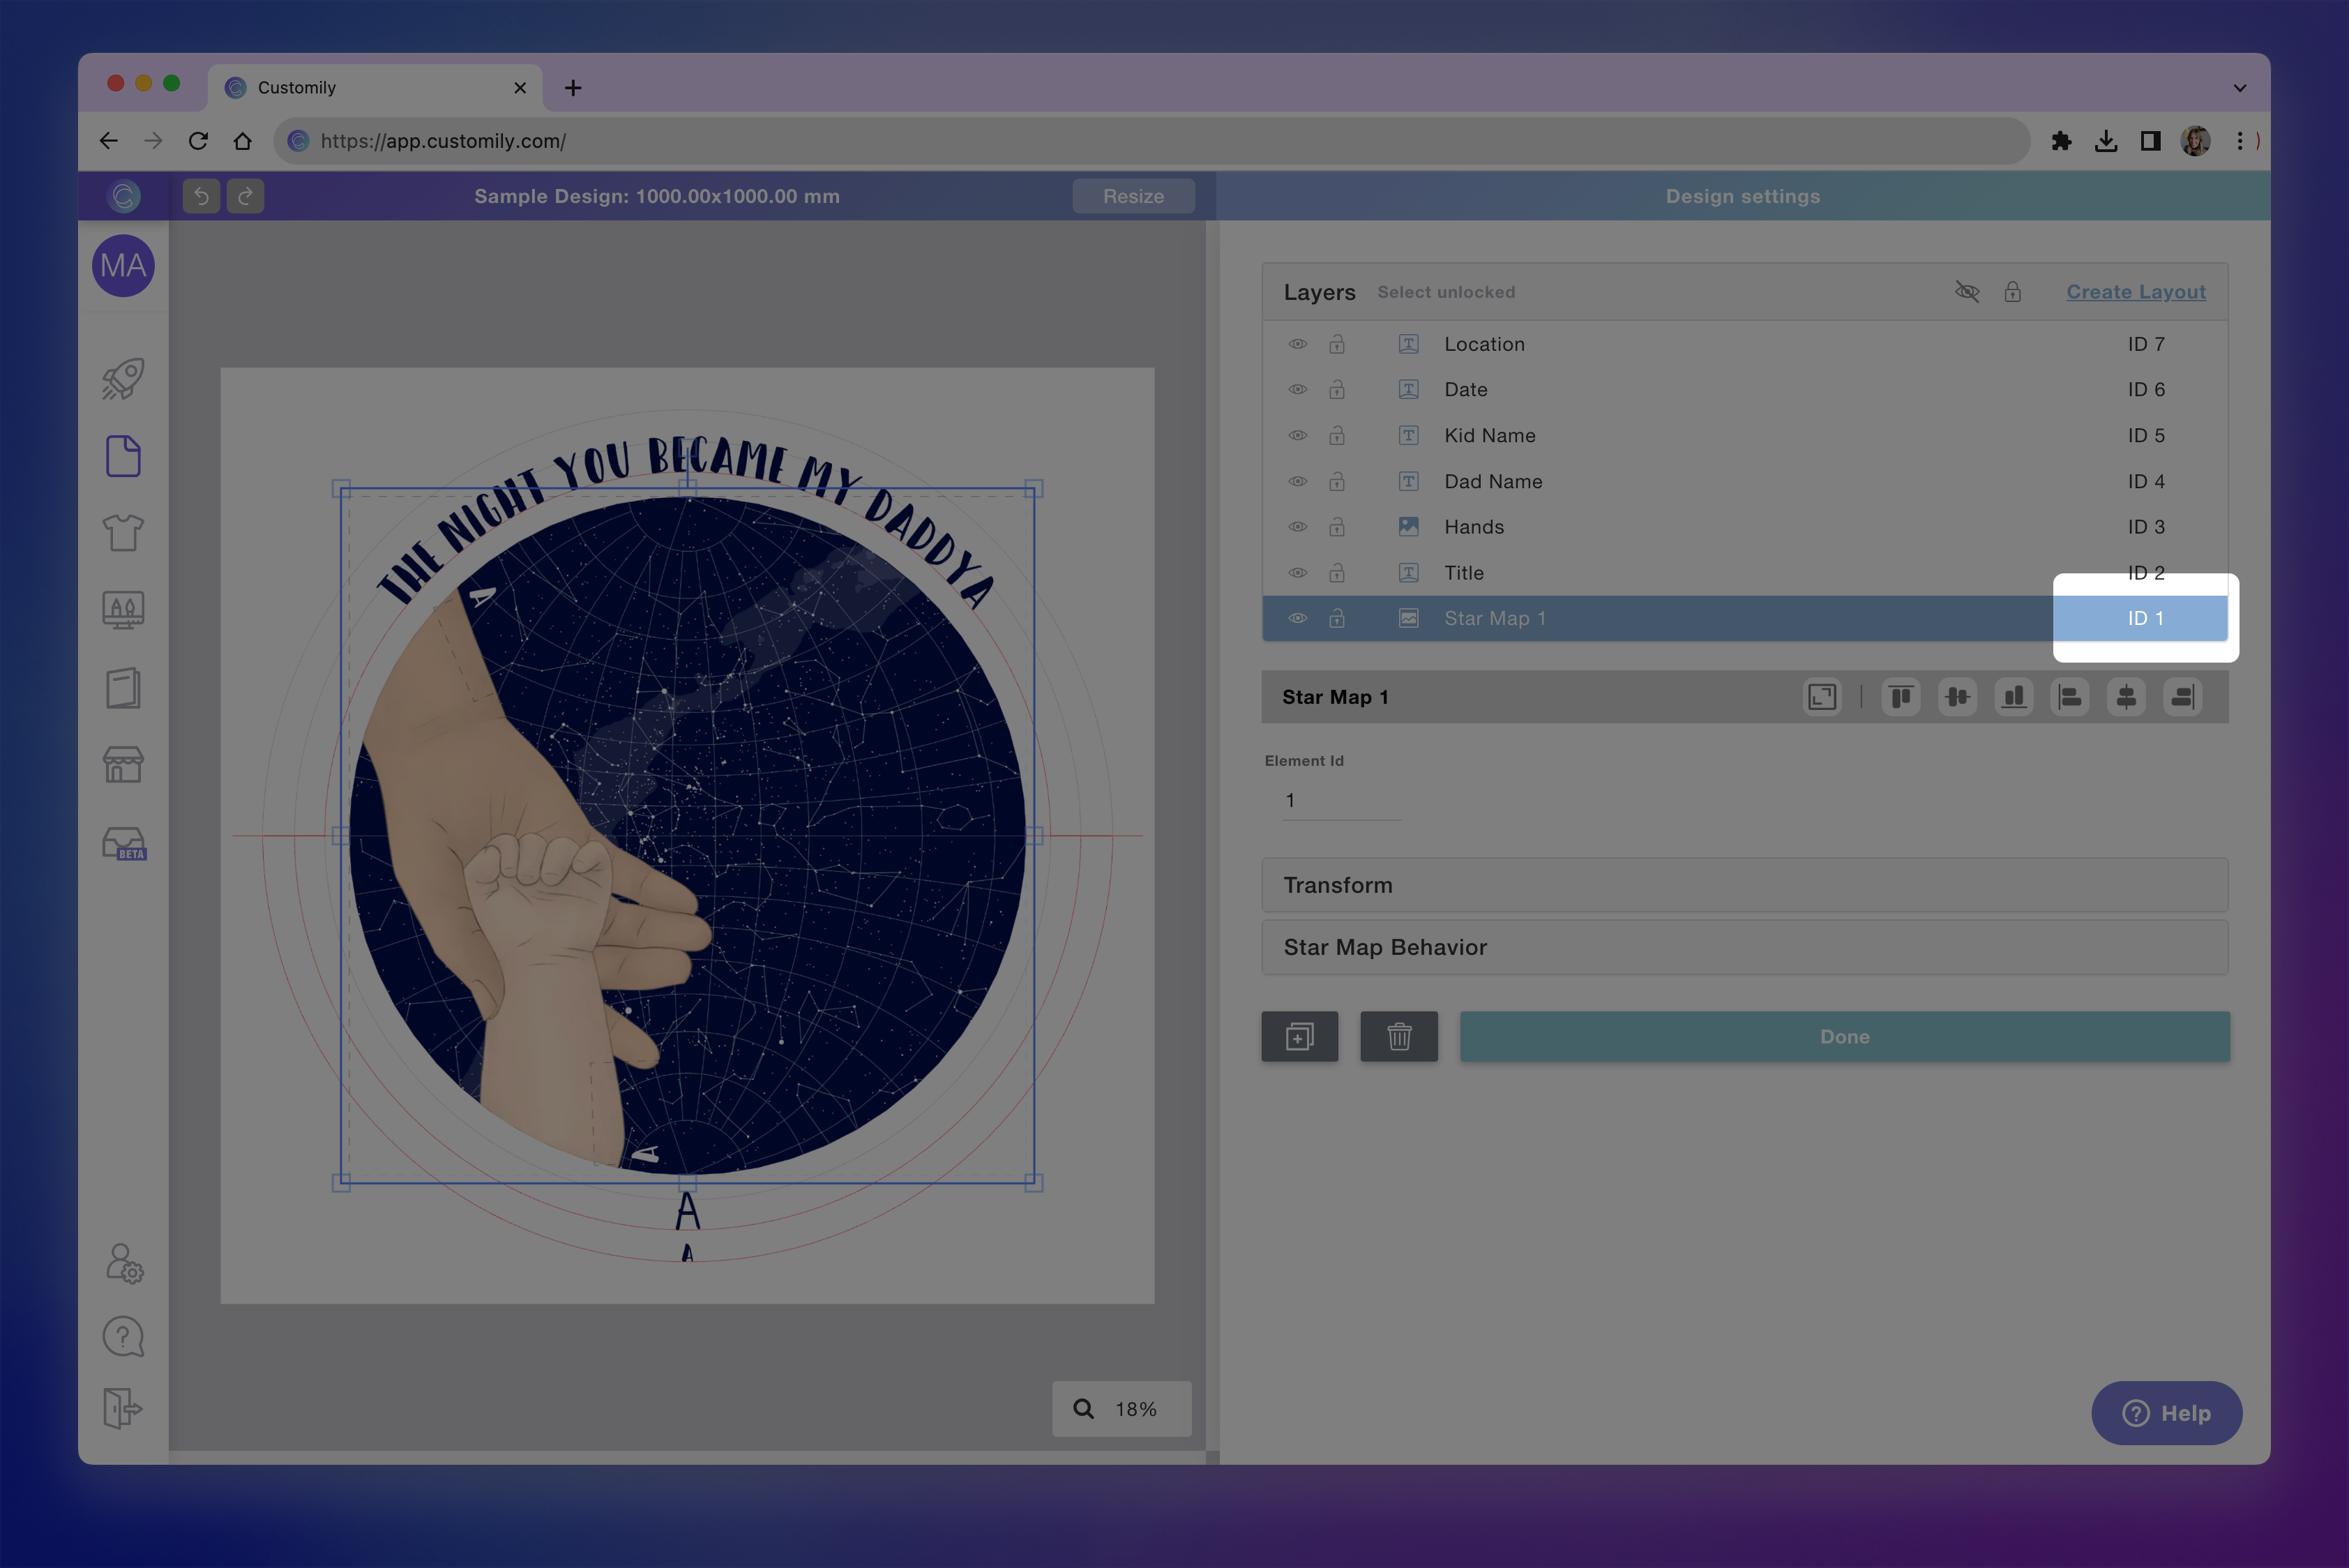Expand the Star Map Behavior section
This screenshot has height=1568, width=2349.
[1744, 947]
